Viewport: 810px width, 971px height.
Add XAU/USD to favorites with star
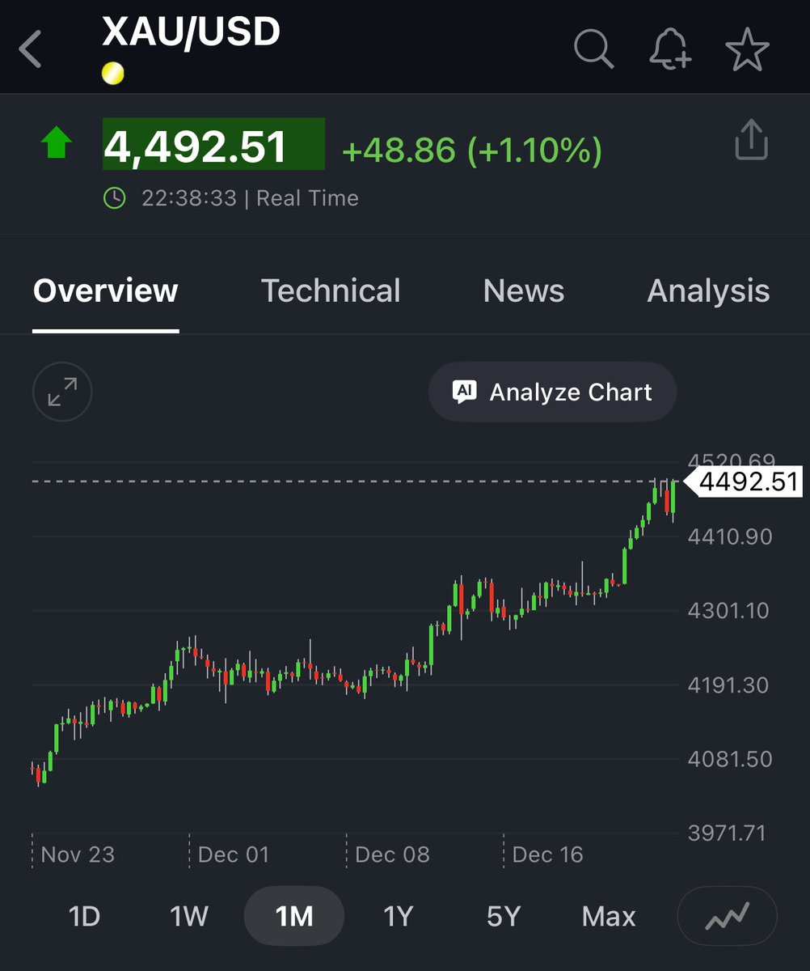pyautogui.click(x=748, y=49)
